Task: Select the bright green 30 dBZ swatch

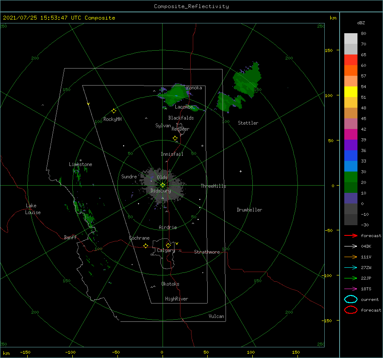Action: [x=351, y=177]
